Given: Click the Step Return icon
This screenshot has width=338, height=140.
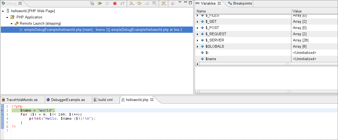Looking at the screenshot, I should (147, 4).
